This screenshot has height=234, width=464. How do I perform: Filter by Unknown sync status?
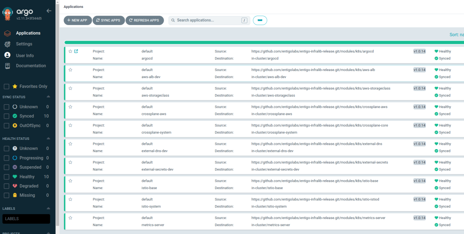[x=6, y=107]
